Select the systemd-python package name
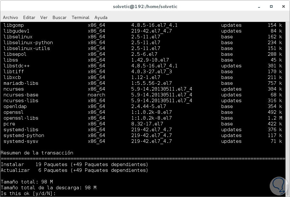The image size is (290, 197). pos(24,136)
